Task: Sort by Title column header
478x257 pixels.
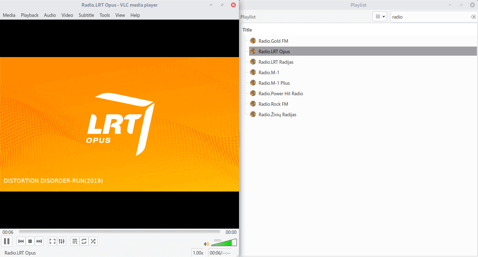Action: 247,30
